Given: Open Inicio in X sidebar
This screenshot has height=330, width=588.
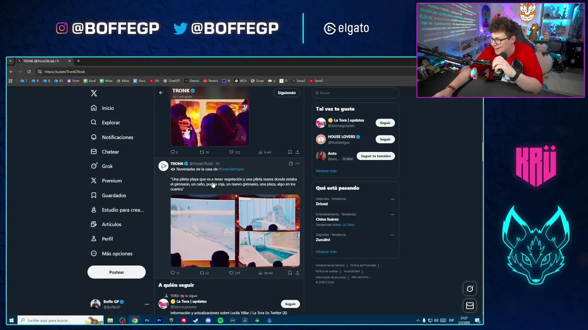Looking at the screenshot, I should [x=102, y=108].
